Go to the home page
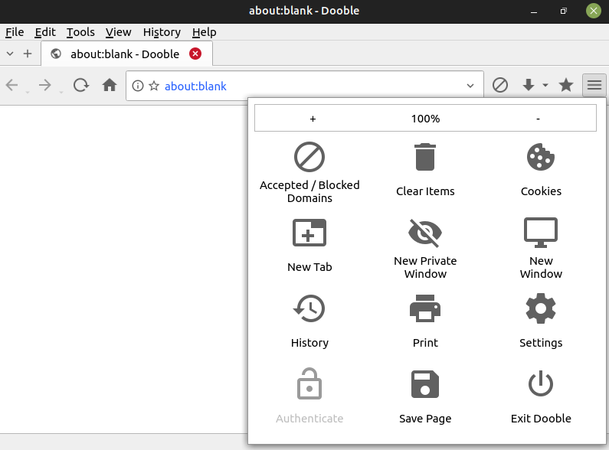This screenshot has width=609, height=450. tap(110, 85)
